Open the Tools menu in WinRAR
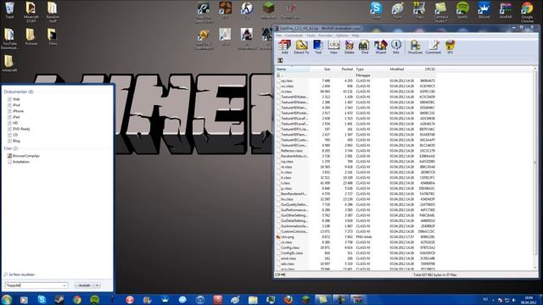The image size is (543, 305). tap(311, 36)
